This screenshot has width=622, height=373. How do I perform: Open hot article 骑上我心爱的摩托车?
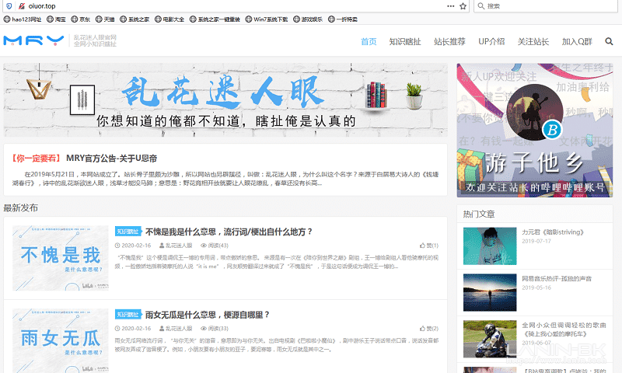coord(564,329)
